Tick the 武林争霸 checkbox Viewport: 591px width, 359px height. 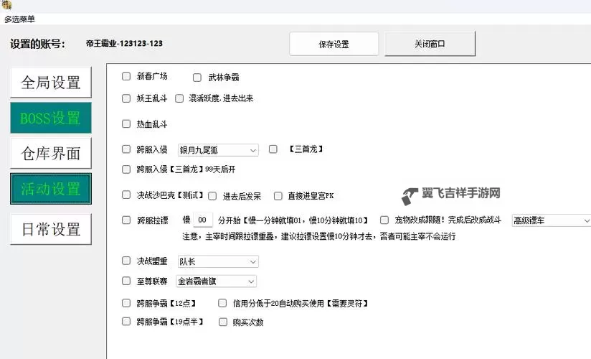pyautogui.click(x=197, y=78)
